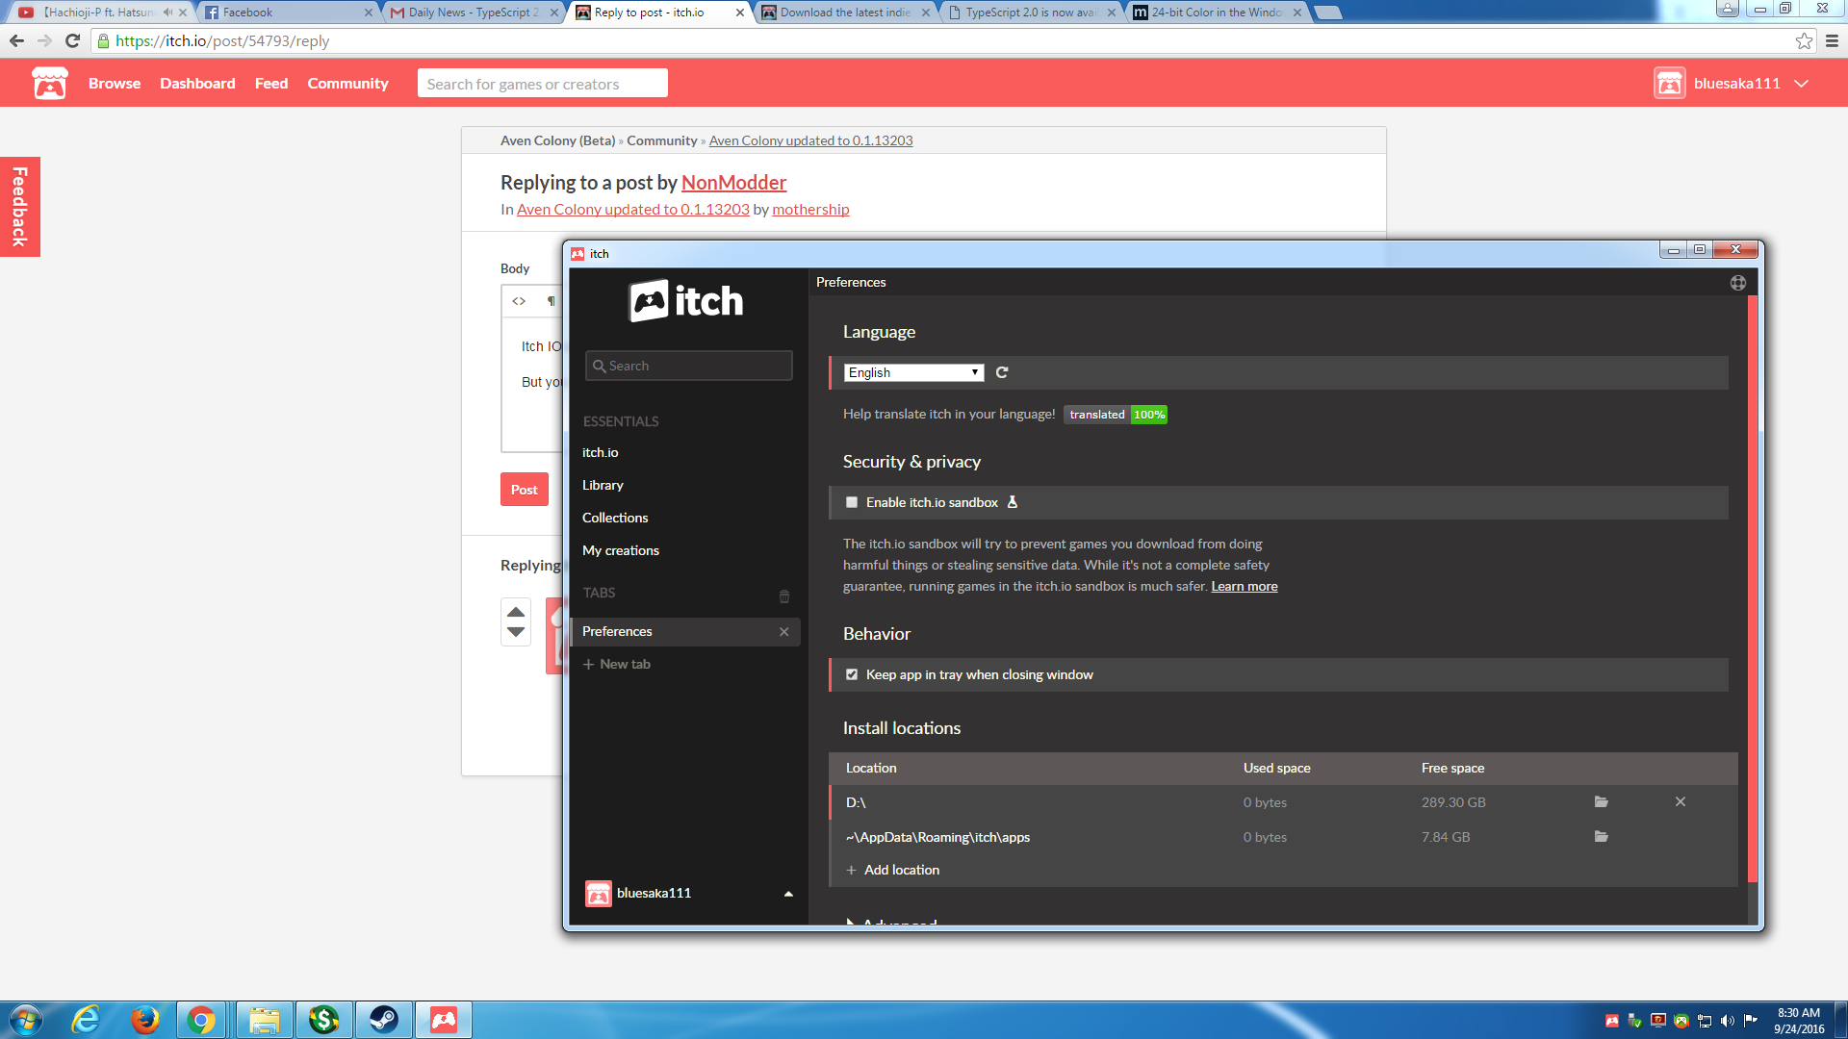Click the refresh icon next to language dropdown
1848x1039 pixels.
point(1002,372)
